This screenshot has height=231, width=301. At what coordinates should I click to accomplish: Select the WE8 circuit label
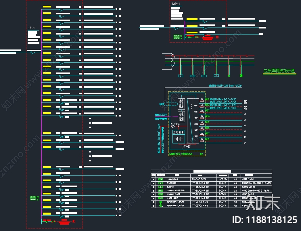pyautogui.click(x=207, y=139)
